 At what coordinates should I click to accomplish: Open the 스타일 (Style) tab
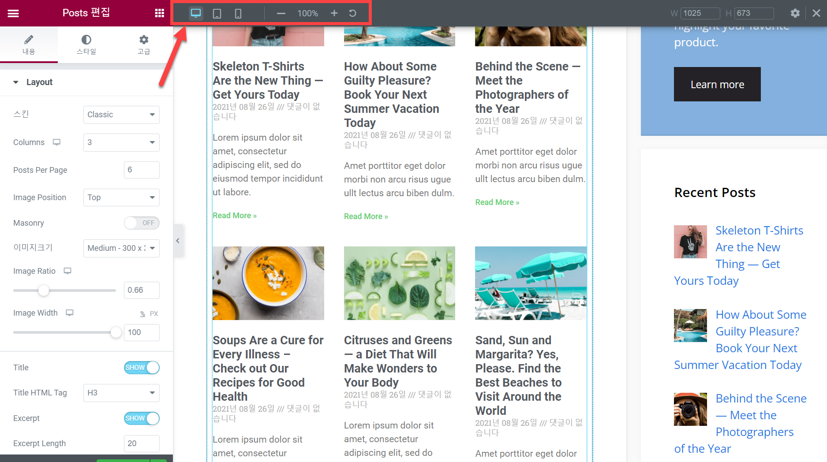[x=86, y=45]
